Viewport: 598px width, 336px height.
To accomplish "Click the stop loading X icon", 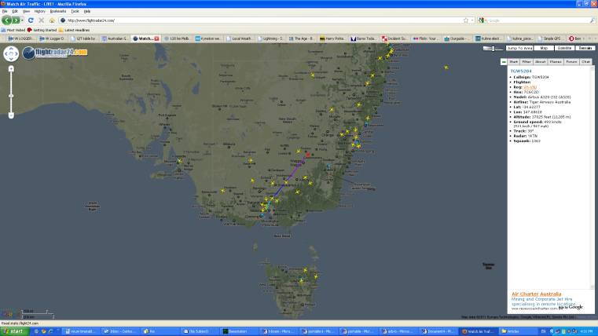I will click(x=41, y=20).
